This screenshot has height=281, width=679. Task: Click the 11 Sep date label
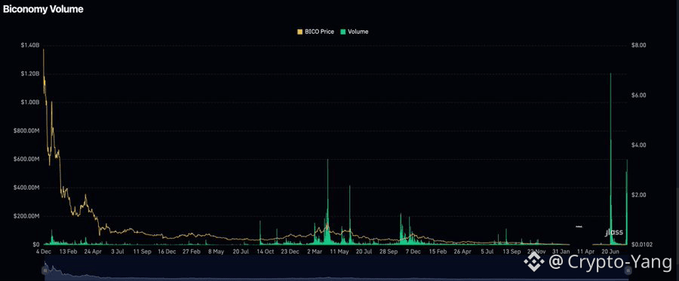click(142, 251)
